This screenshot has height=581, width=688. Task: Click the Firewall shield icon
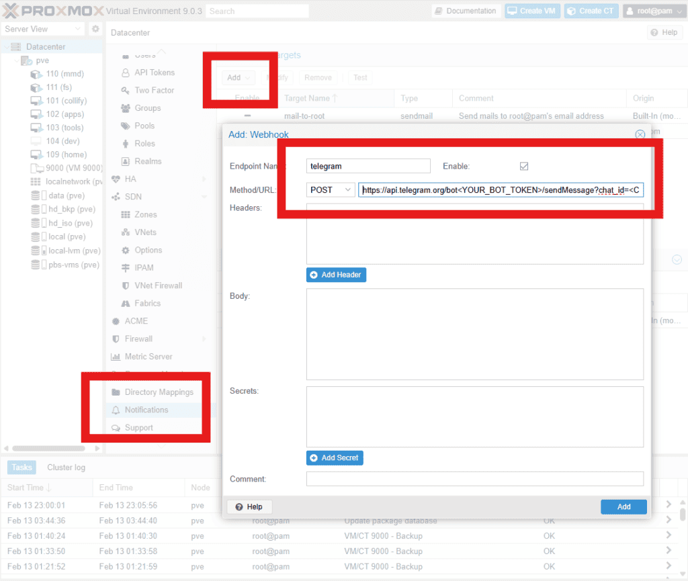pyautogui.click(x=116, y=339)
